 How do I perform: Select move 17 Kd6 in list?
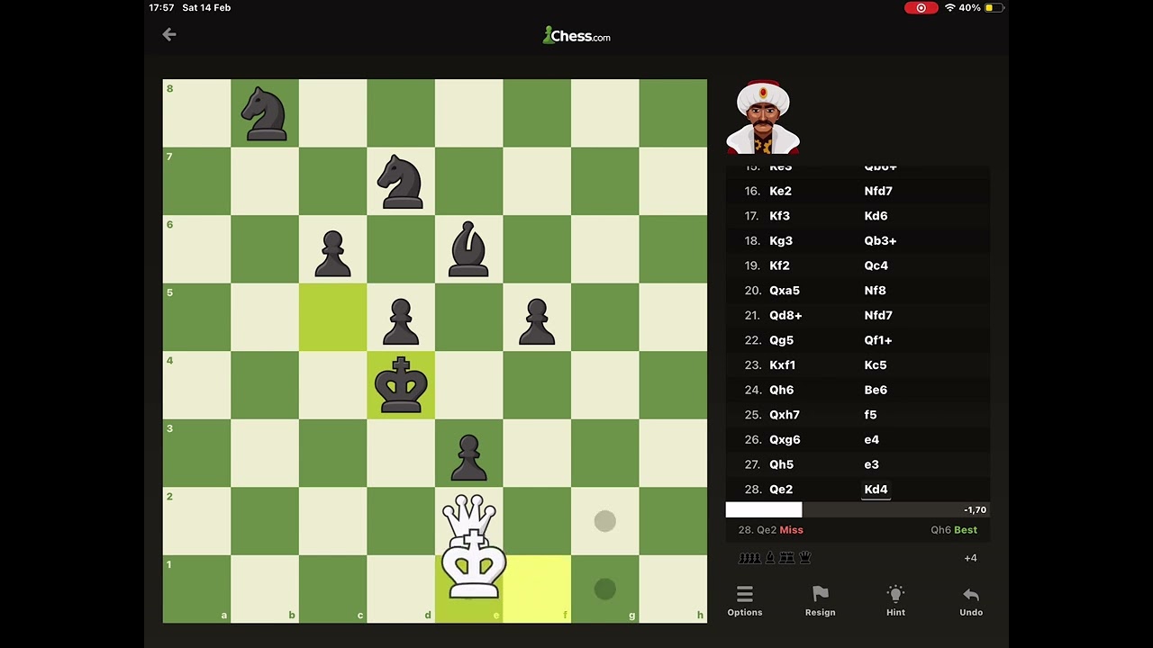pos(876,216)
